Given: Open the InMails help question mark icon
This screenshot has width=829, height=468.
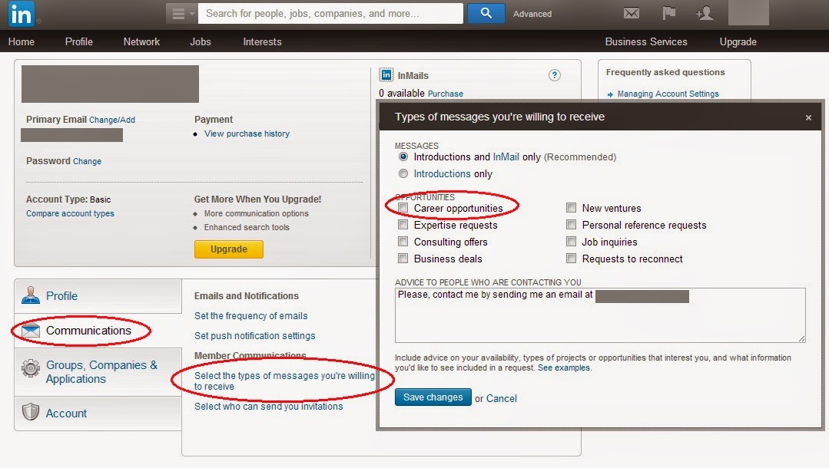Looking at the screenshot, I should [554, 75].
